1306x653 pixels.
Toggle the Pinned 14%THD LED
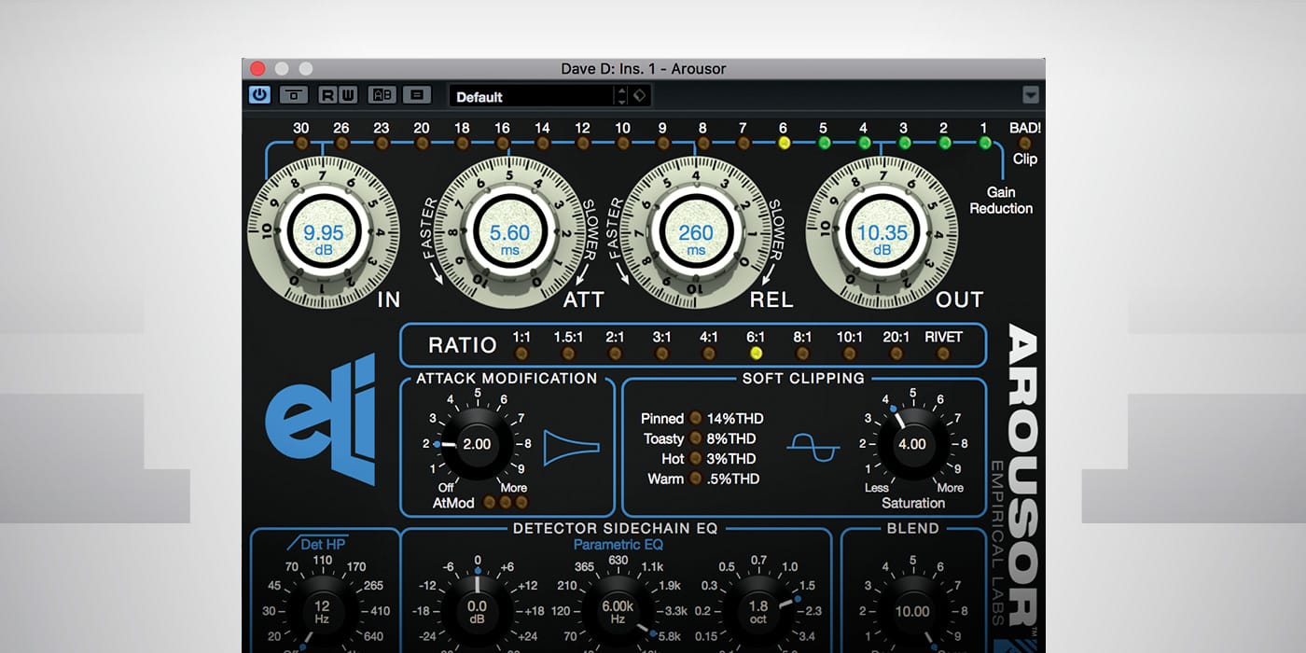(x=695, y=419)
